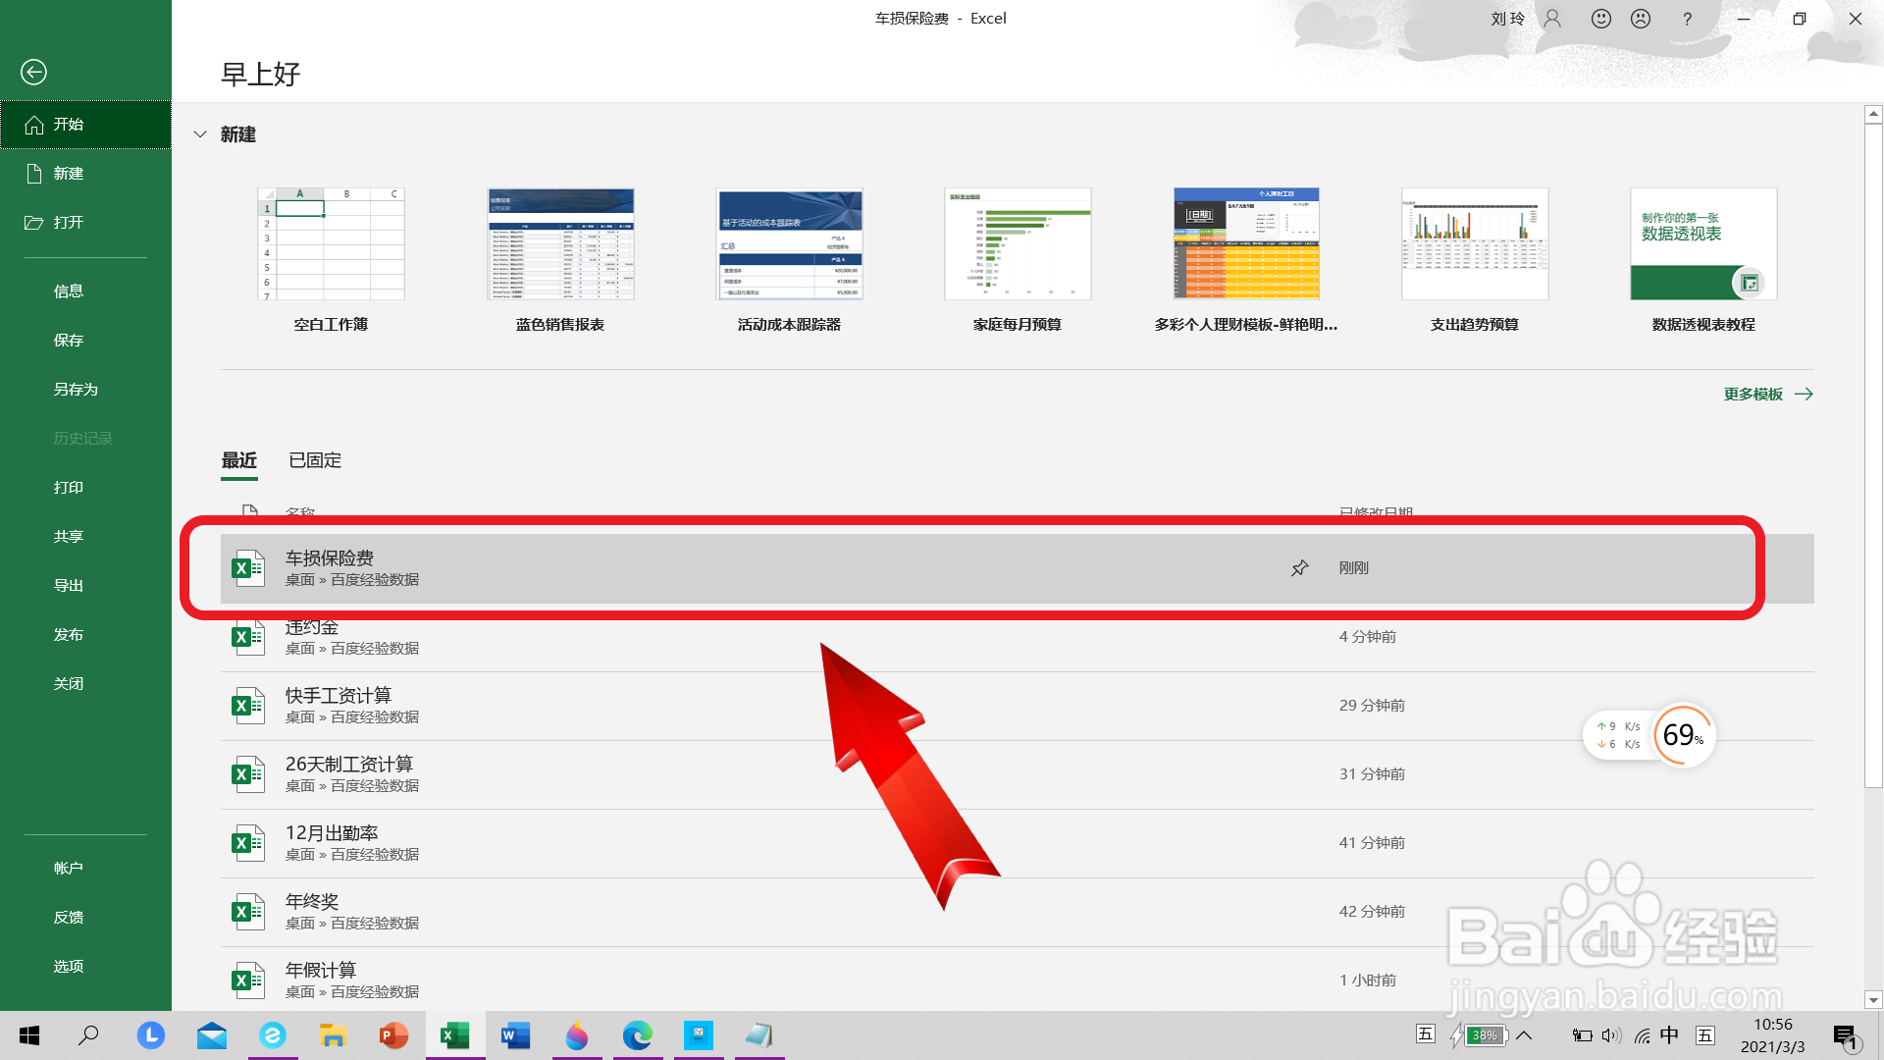
Task: Pick the 支出趋势预算 template
Action: 1475,261
